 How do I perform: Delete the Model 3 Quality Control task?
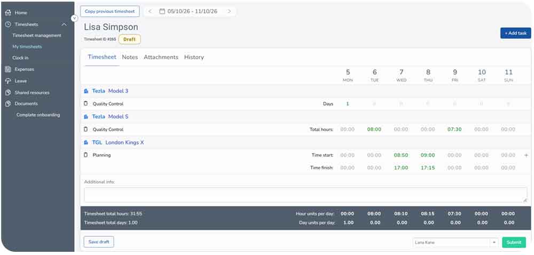click(86, 103)
